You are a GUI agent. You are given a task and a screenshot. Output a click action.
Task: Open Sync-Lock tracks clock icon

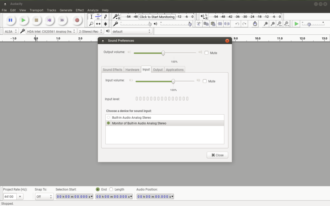tap(255, 24)
